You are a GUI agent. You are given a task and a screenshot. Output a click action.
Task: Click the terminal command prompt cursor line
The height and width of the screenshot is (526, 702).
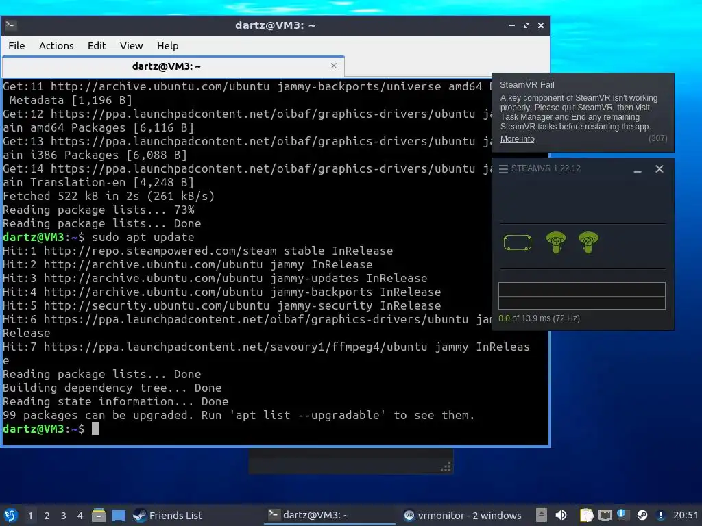click(51, 429)
